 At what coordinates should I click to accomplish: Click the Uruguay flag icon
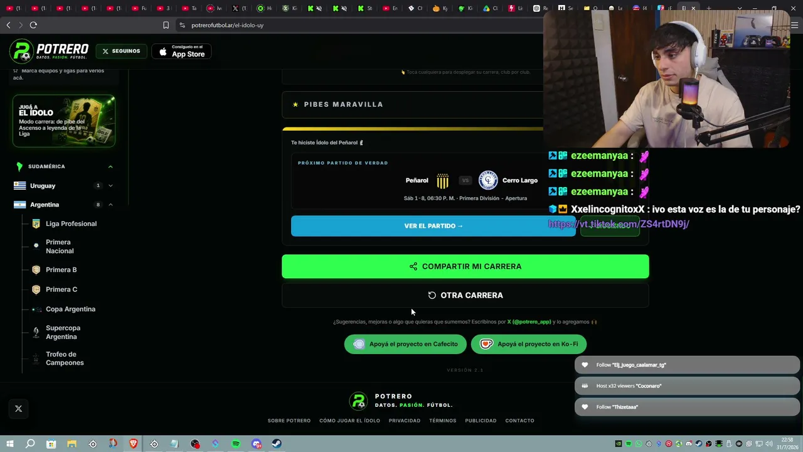click(x=20, y=186)
